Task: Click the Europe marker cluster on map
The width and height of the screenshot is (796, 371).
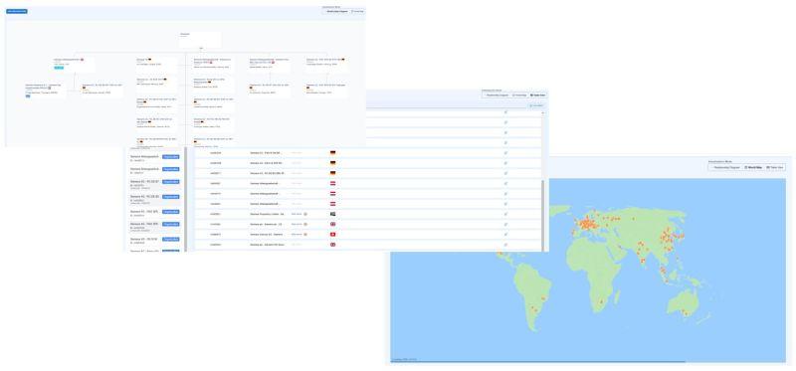Action: point(589,224)
